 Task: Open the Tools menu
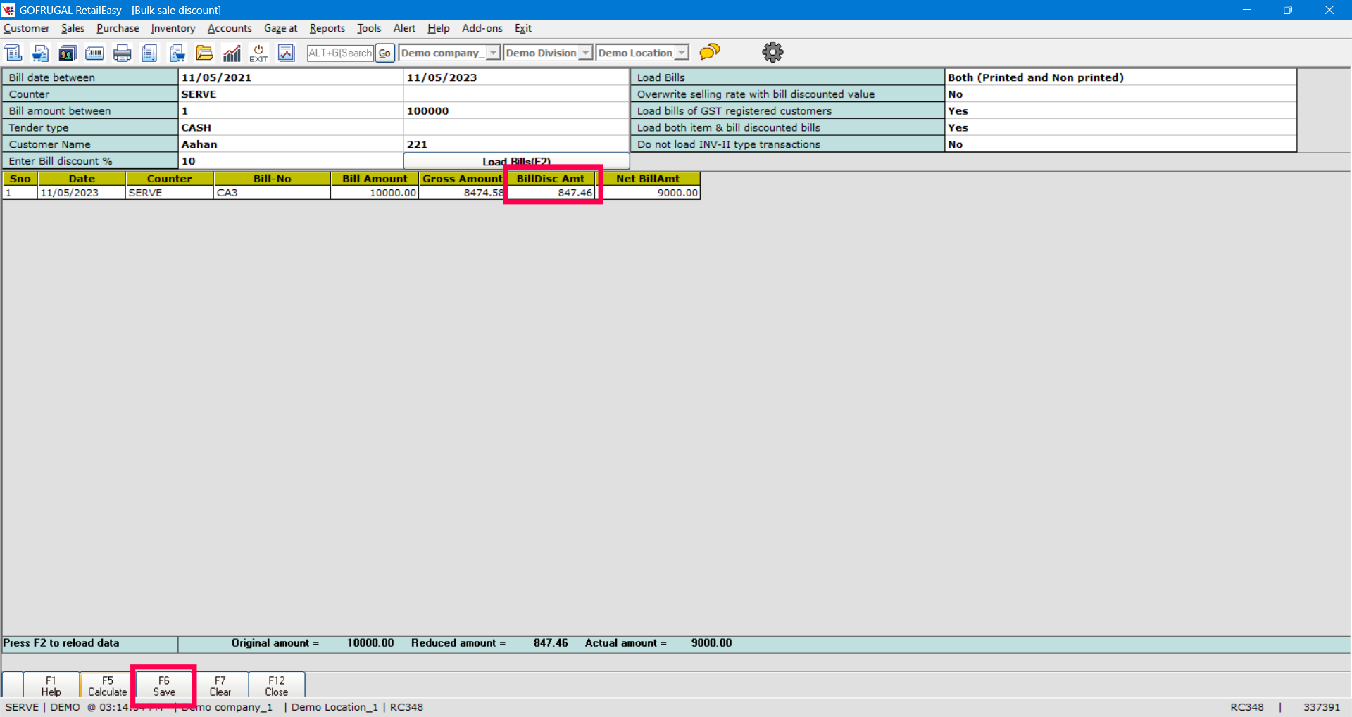point(369,28)
